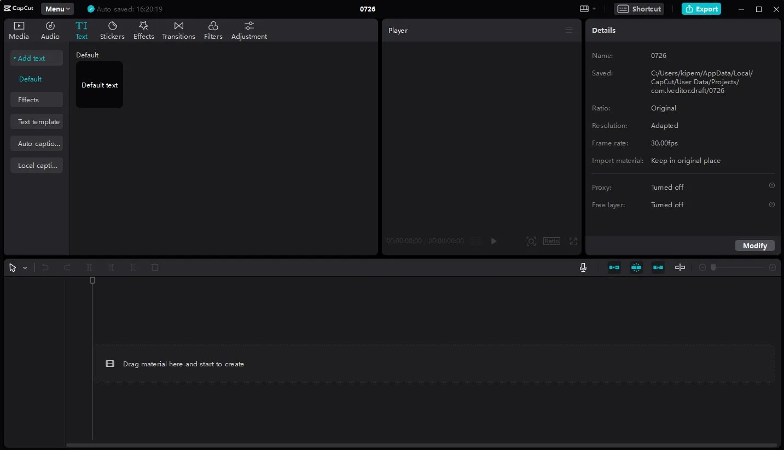The width and height of the screenshot is (784, 450).
Task: Activate the Select pointer tool
Action: 13,267
